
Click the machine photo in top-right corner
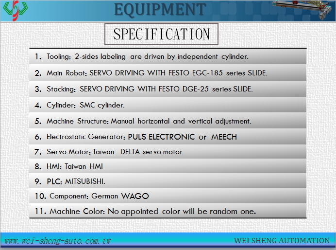click(x=303, y=10)
